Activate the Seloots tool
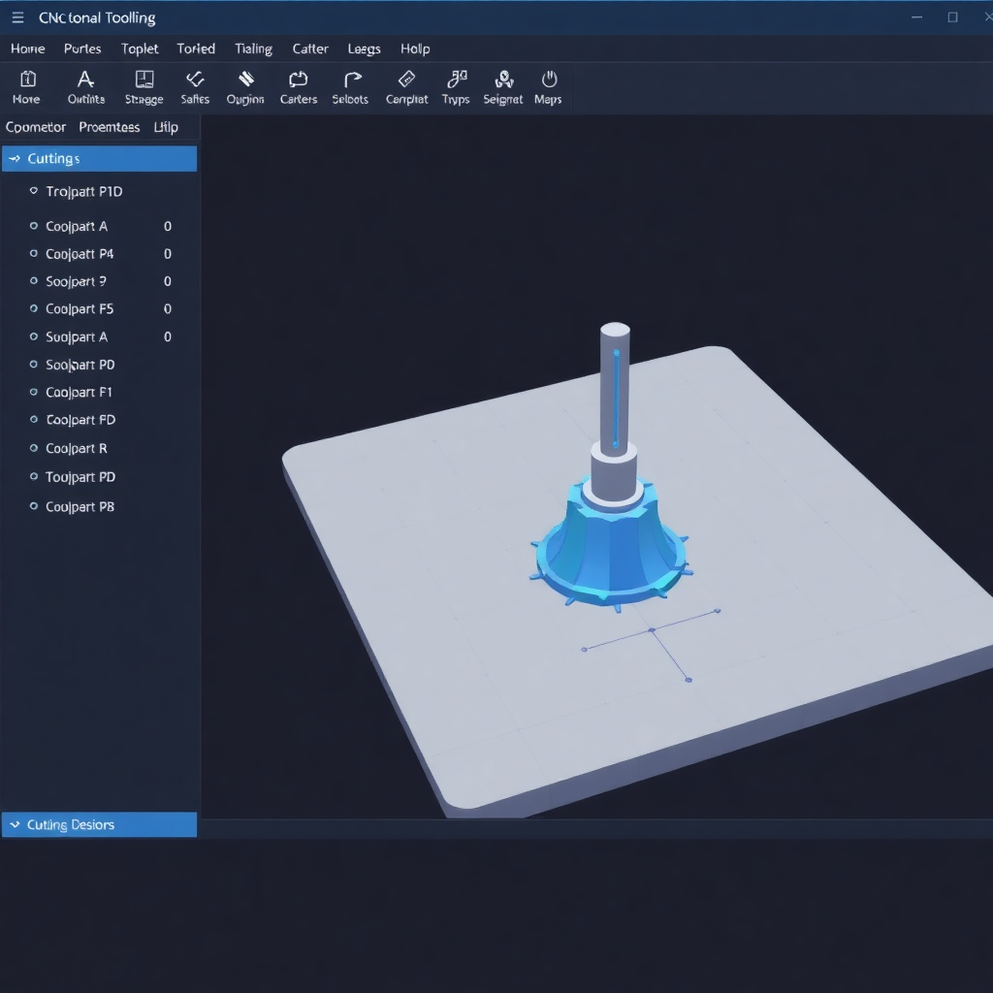Image resolution: width=993 pixels, height=993 pixels. coord(350,87)
